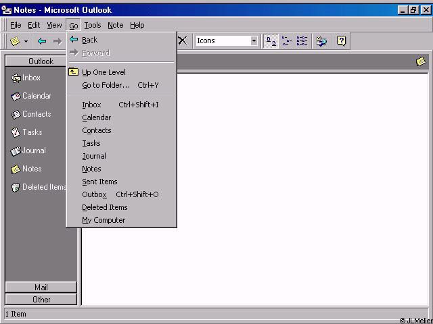The height and width of the screenshot is (324, 433).
Task: Click the Back arrow in the toolbar
Action: pyautogui.click(x=42, y=41)
